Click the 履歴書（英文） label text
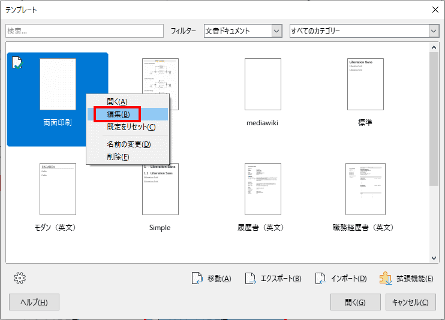The image size is (445, 320). (x=261, y=228)
